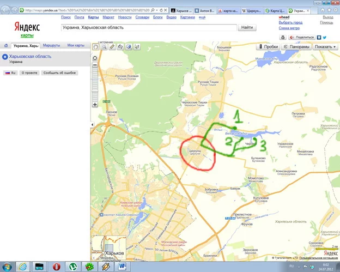Viewport: 340px width, 272px height.
Task: Click the print map icon
Action: coord(283,37)
